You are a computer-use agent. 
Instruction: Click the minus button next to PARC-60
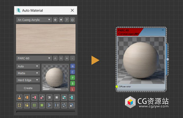click(72, 58)
